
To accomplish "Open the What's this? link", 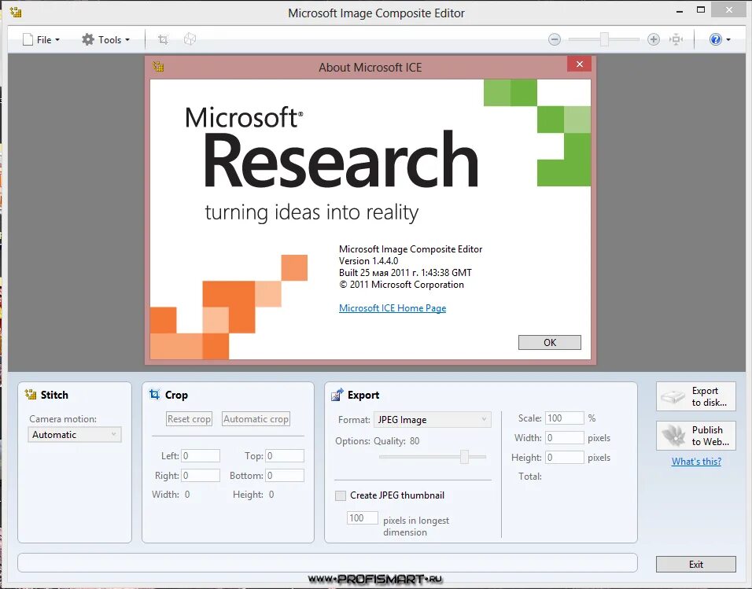I will tap(696, 462).
